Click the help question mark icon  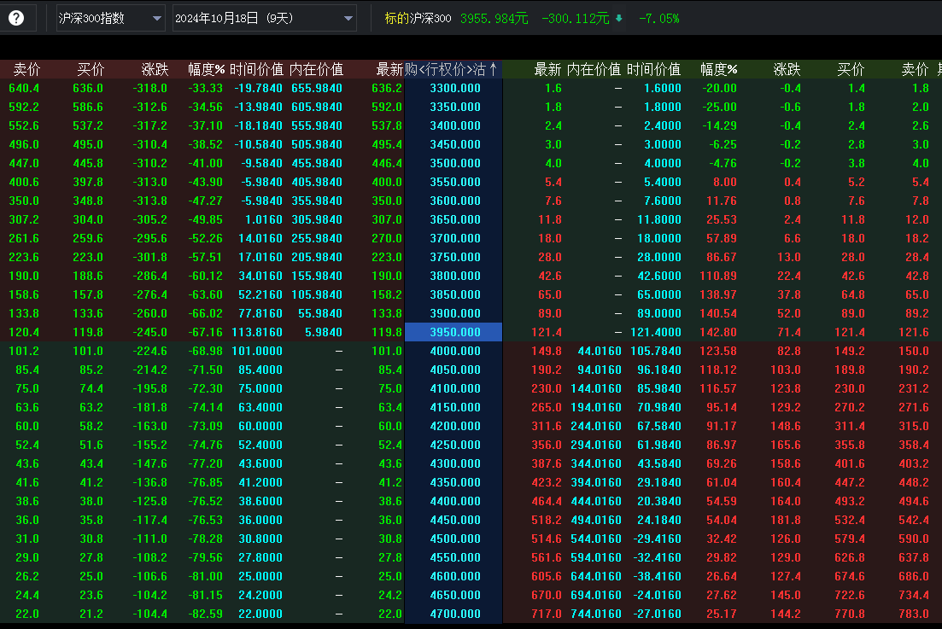[16, 17]
